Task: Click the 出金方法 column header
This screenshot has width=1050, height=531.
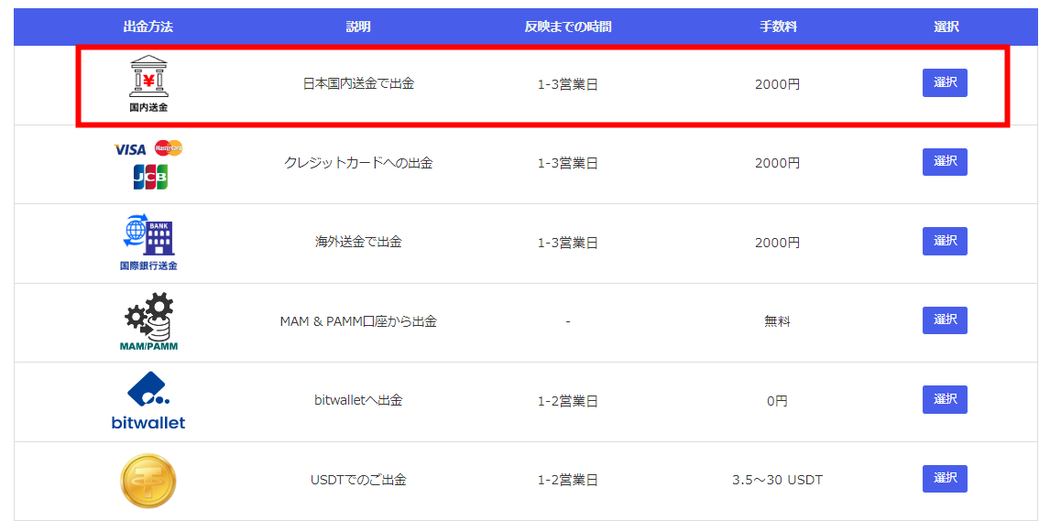Action: (148, 27)
